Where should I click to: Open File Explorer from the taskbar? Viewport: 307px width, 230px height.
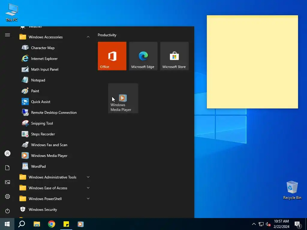37,224
